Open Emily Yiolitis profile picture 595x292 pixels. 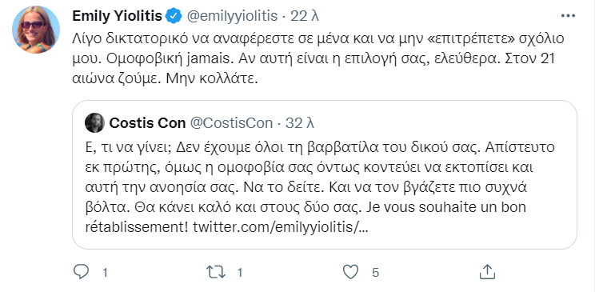point(36,30)
